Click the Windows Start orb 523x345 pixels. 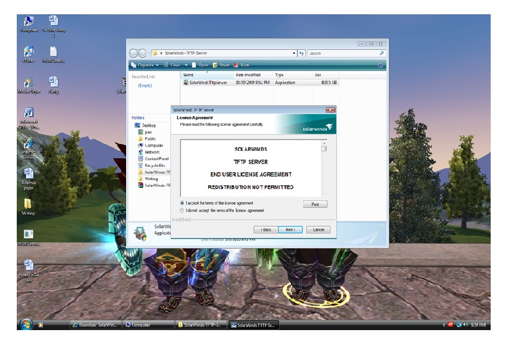[26, 325]
